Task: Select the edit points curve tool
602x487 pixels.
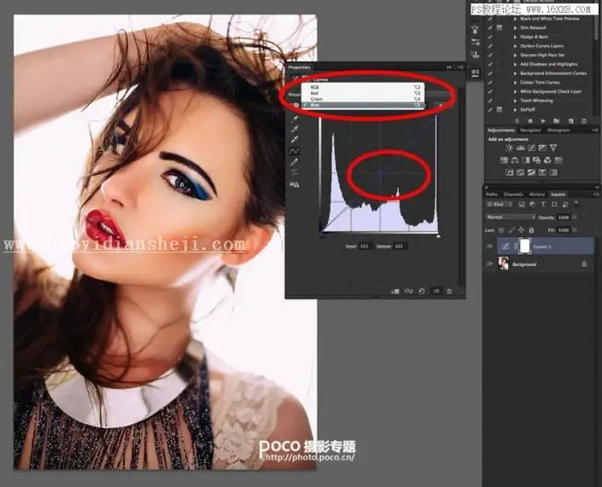Action: pos(294,151)
